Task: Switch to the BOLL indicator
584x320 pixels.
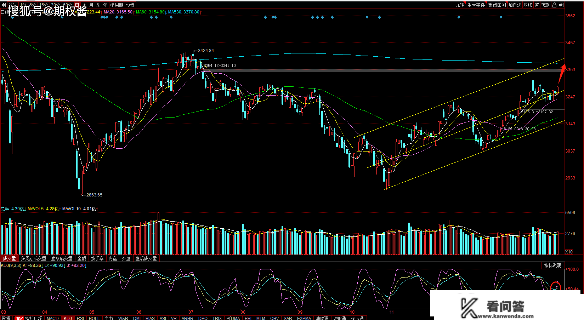Action: [94, 318]
